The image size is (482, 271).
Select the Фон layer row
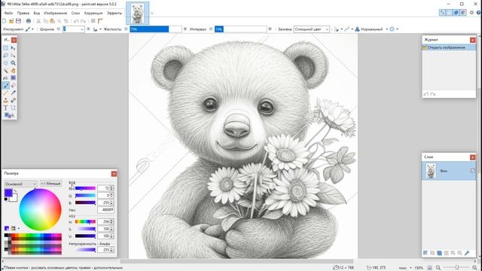[449, 171]
